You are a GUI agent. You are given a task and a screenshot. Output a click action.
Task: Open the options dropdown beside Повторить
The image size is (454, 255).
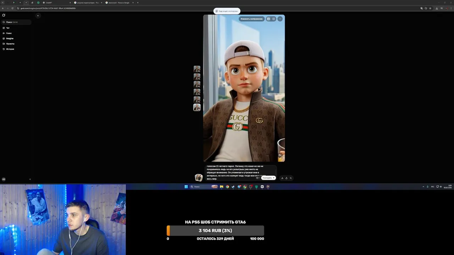point(258,178)
